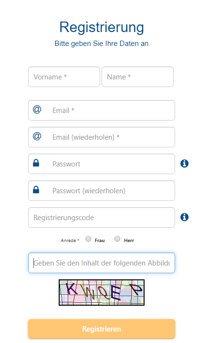
Task: Click the lock icon in Passwort (wiederholen) field
Action: point(36,189)
